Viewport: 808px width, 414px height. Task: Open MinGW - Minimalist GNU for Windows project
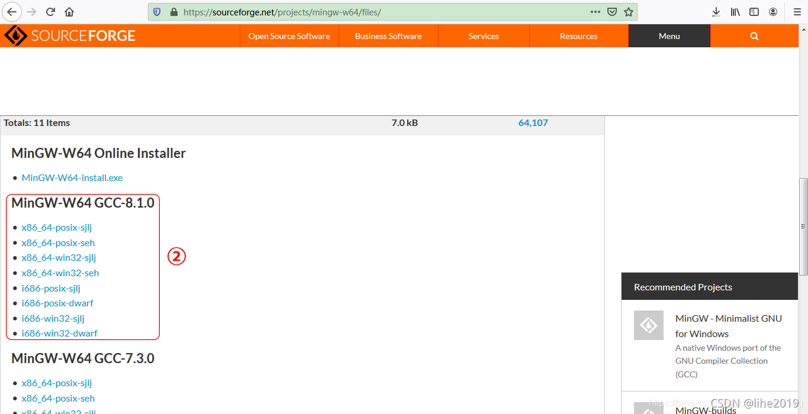(729, 326)
